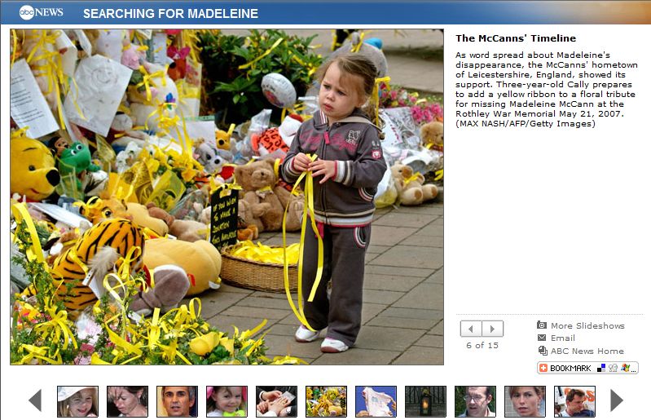Click the orange plus bookmark icon
Screen dimensions: 651x420
(543, 368)
